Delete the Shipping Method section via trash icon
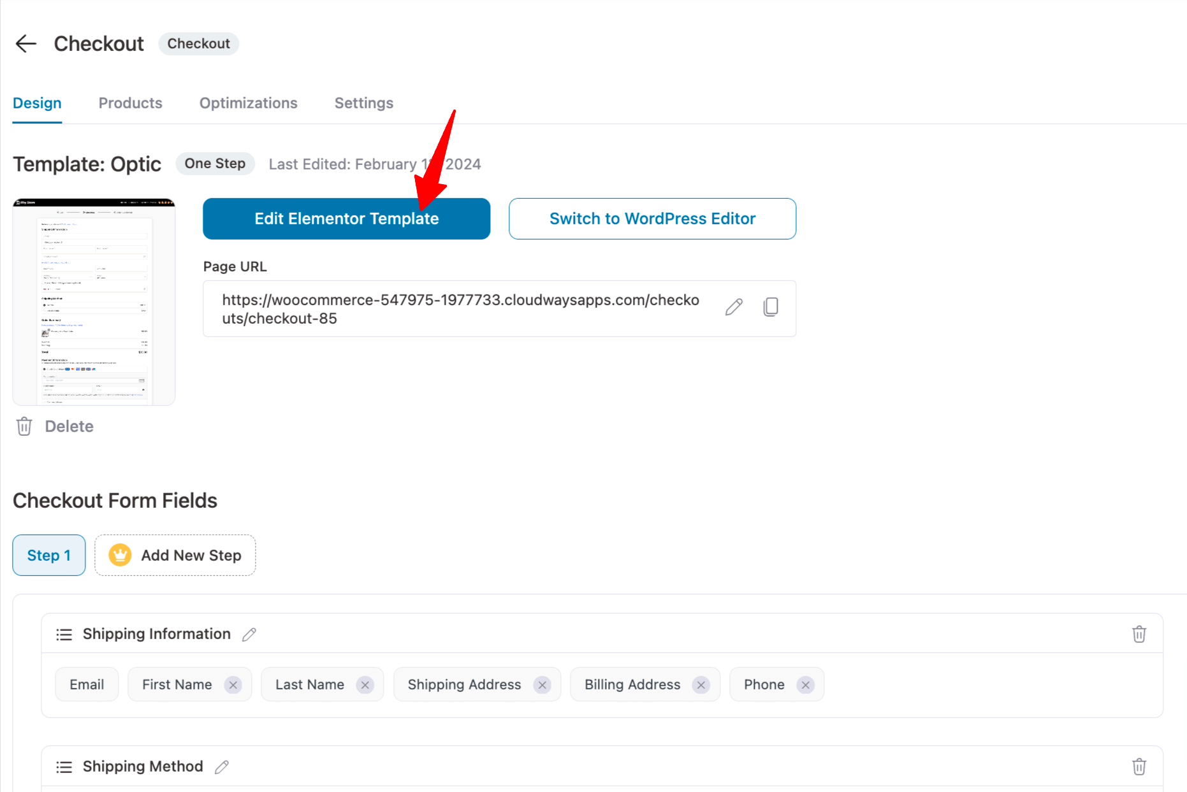The image size is (1187, 792). 1139,767
